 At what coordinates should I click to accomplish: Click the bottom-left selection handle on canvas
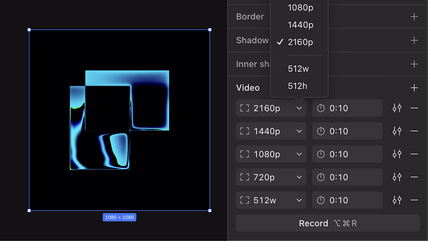[29, 211]
